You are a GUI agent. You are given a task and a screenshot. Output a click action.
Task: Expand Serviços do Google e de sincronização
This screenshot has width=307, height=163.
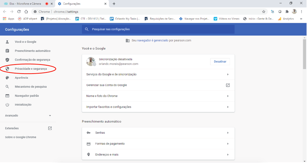pos(158,74)
